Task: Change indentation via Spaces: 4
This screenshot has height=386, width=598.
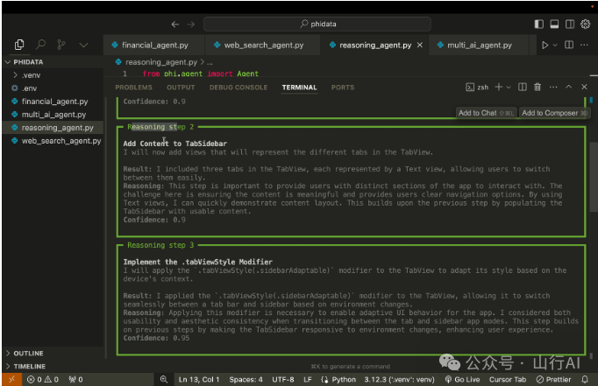Action: coord(246,380)
